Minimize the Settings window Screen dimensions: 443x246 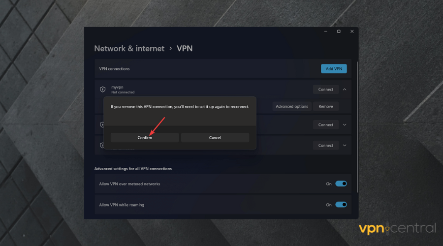pyautogui.click(x=325, y=31)
